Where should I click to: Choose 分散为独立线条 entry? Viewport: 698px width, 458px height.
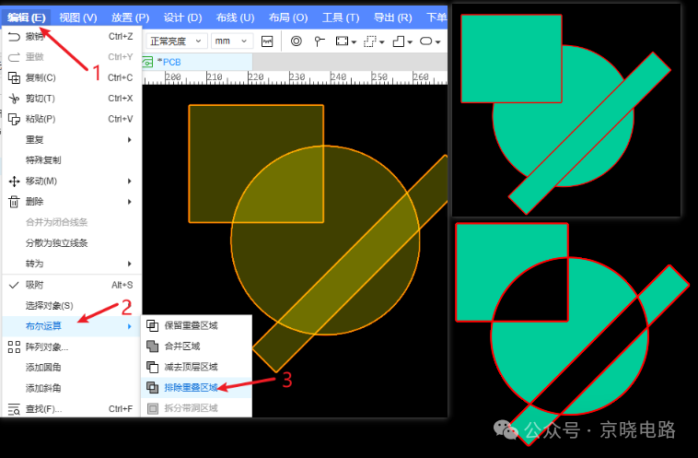pyautogui.click(x=72, y=242)
